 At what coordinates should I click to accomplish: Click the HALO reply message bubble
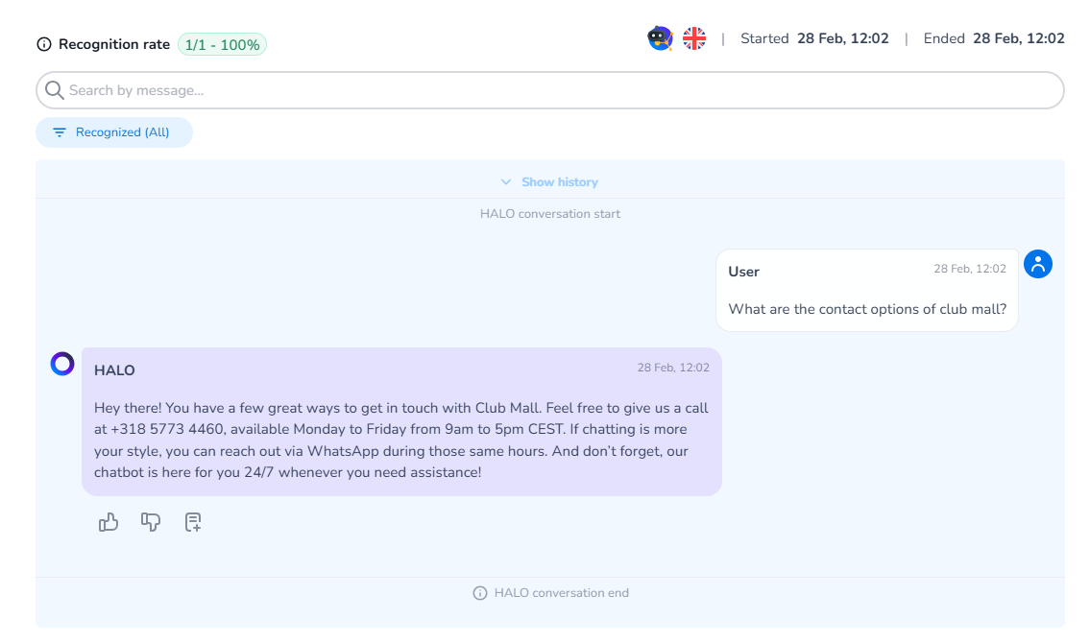coord(401,440)
